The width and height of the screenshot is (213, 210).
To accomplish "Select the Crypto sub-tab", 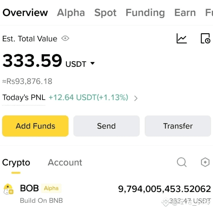I will pos(16,163).
